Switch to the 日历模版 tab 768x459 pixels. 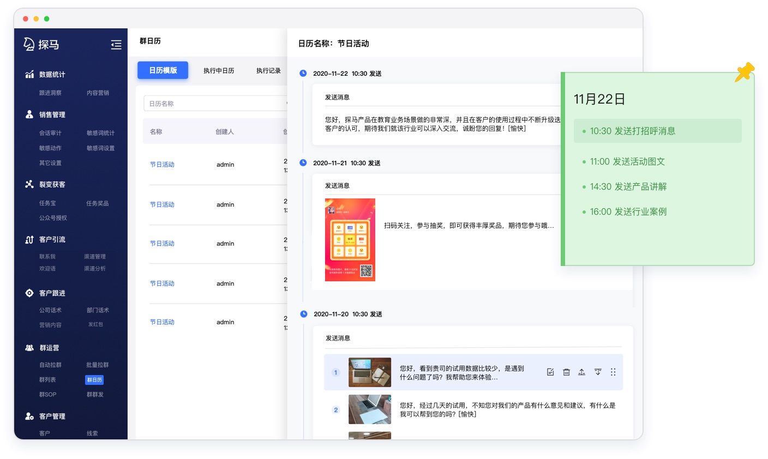pos(163,70)
